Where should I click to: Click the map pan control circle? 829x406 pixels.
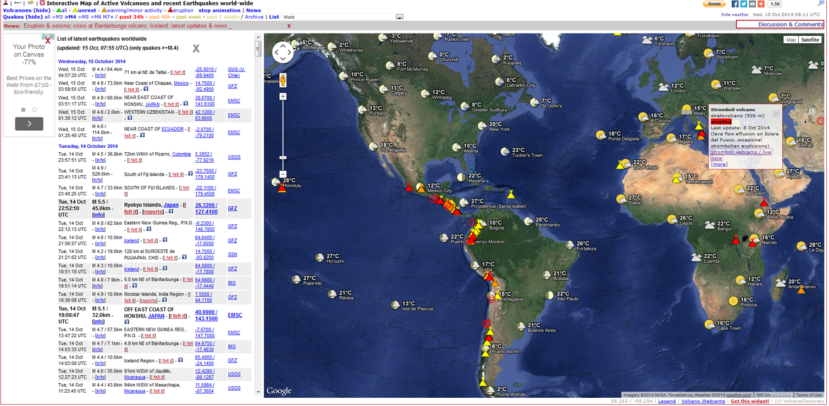(x=283, y=52)
